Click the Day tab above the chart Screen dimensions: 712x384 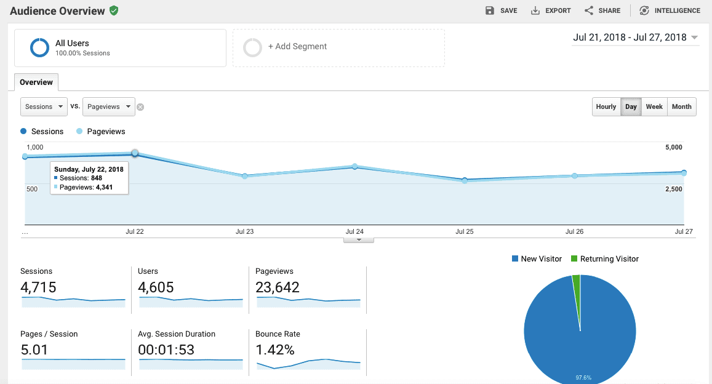[631, 106]
